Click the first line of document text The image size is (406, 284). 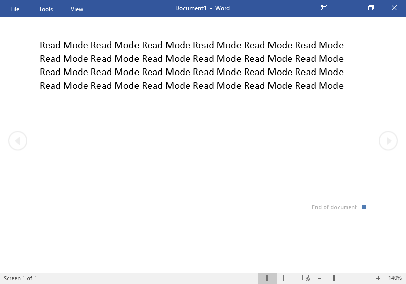[191, 45]
